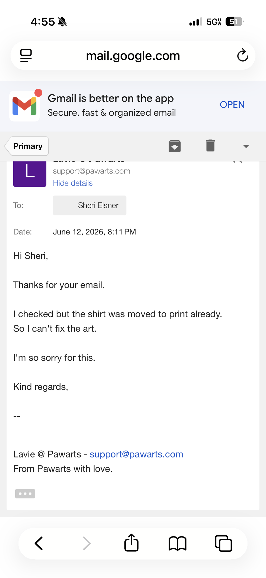Show Safari bookmarks
The image size is (266, 578).
point(177,543)
